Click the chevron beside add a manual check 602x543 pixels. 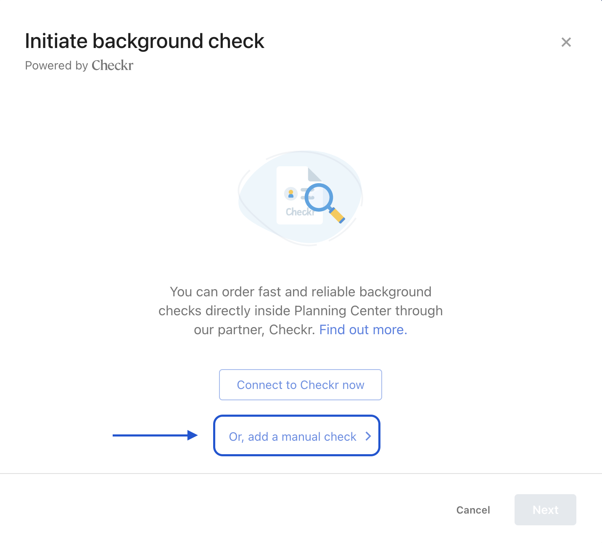(x=368, y=437)
